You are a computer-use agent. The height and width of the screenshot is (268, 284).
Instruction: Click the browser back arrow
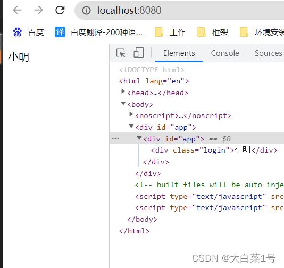(x=17, y=10)
